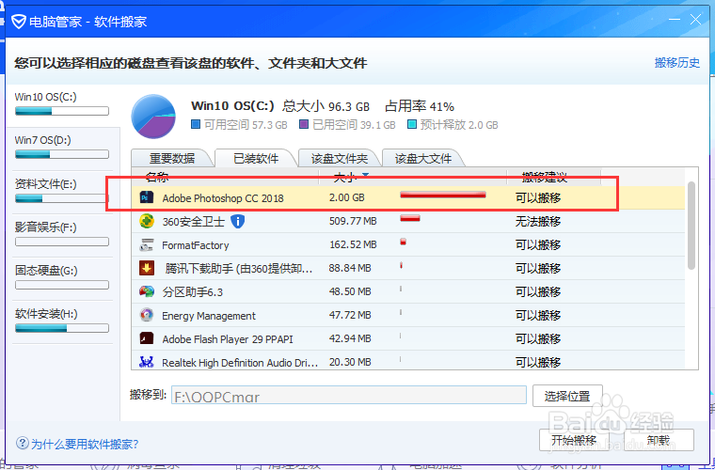Close the 软件搬家 window
715x470 pixels.
695,20
